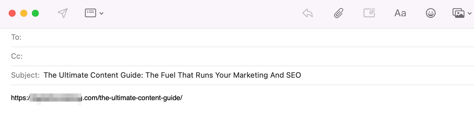Viewport: 474px width, 126px height.
Task: Open the photo browser icon
Action: click(x=458, y=13)
